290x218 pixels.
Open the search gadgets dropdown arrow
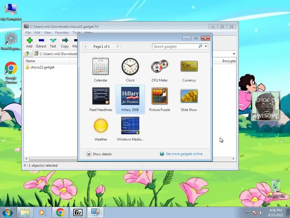(206, 46)
